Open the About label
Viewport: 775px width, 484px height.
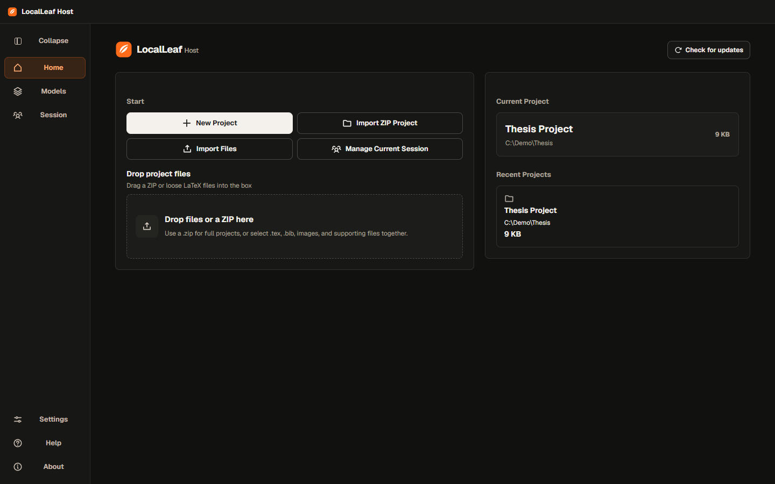[53, 467]
